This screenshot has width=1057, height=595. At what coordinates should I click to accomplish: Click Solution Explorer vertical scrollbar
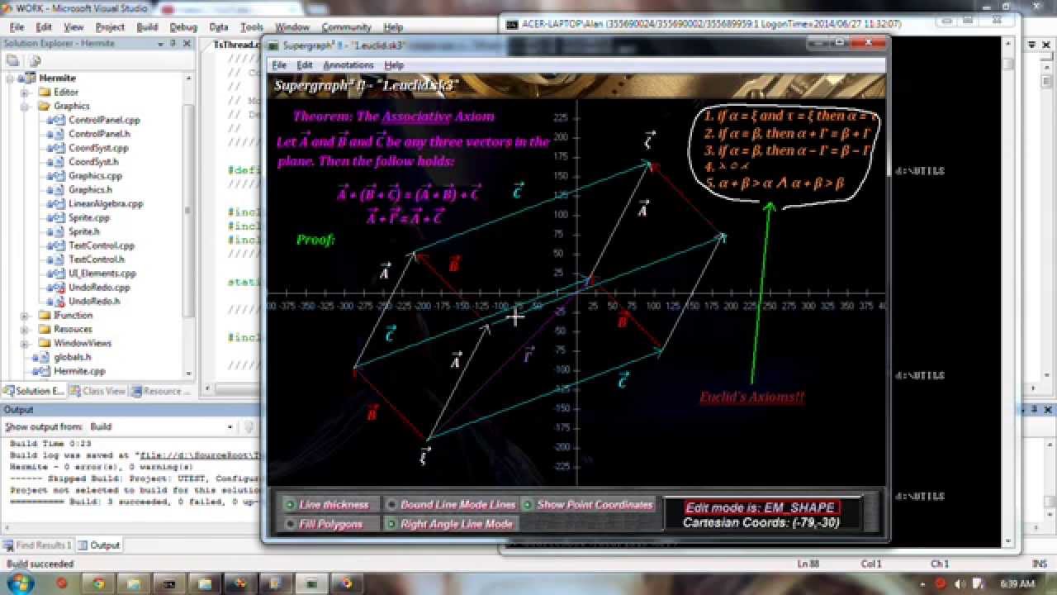[189, 225]
